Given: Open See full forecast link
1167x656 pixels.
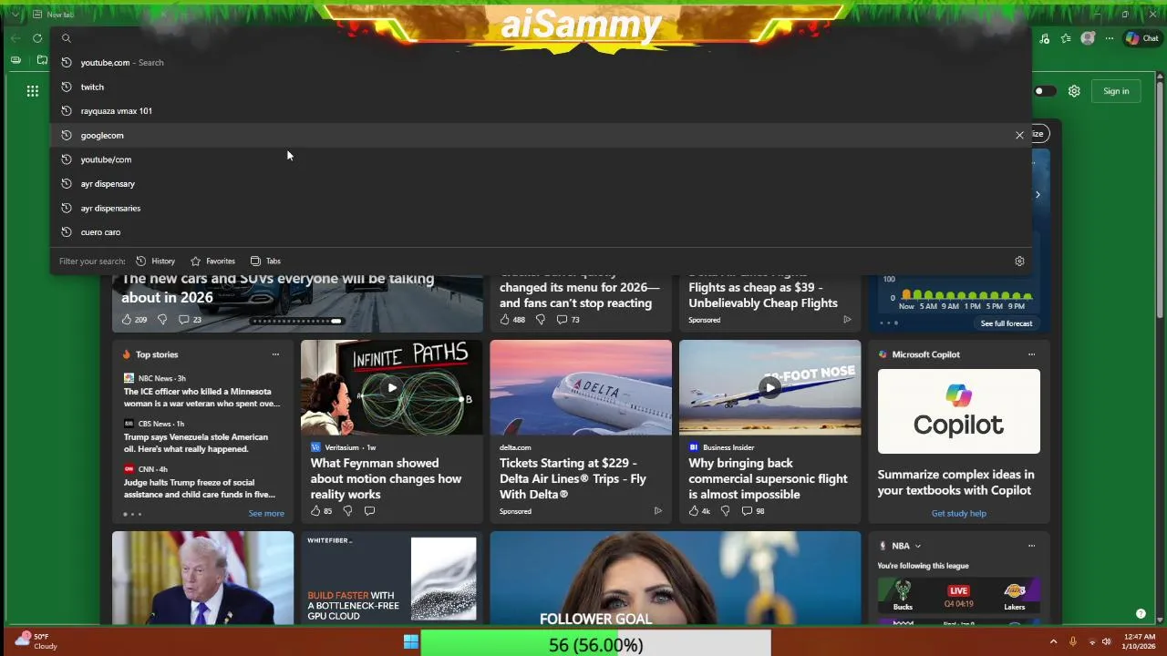Looking at the screenshot, I should 1007,323.
